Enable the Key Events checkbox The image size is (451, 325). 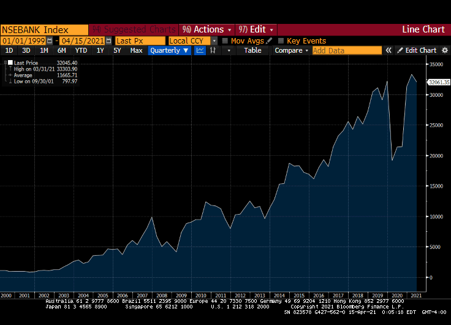pos(281,40)
